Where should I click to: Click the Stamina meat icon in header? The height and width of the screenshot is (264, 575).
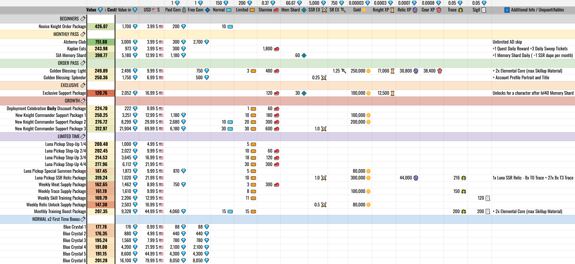click(x=276, y=10)
